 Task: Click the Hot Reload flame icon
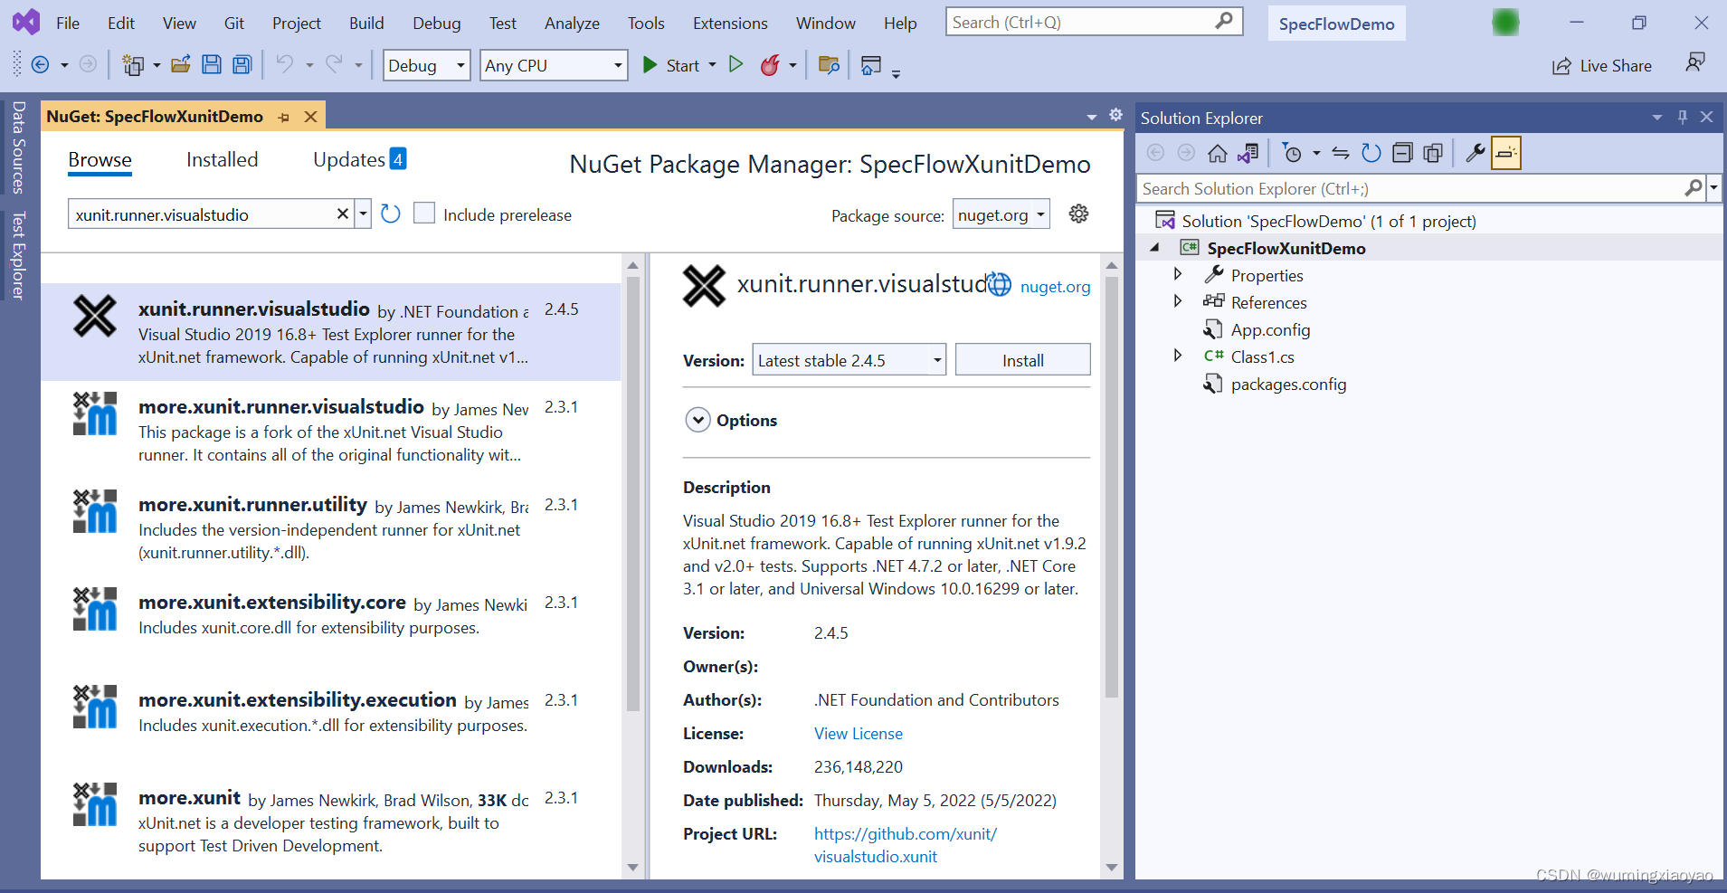coord(770,64)
